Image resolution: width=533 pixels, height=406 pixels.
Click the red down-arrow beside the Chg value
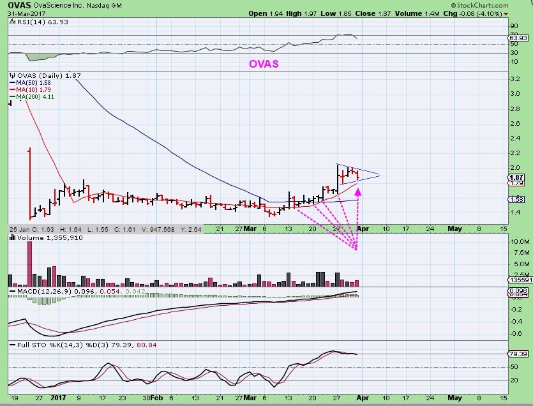coord(506,14)
